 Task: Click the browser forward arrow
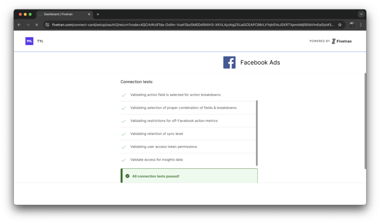[x=28, y=25]
